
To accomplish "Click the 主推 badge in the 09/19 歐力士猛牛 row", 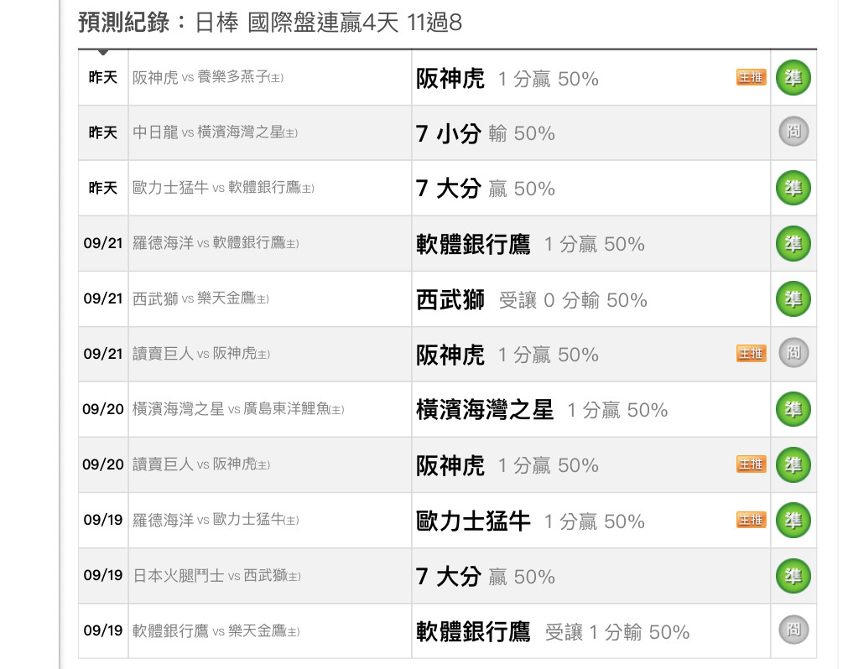I will (752, 521).
